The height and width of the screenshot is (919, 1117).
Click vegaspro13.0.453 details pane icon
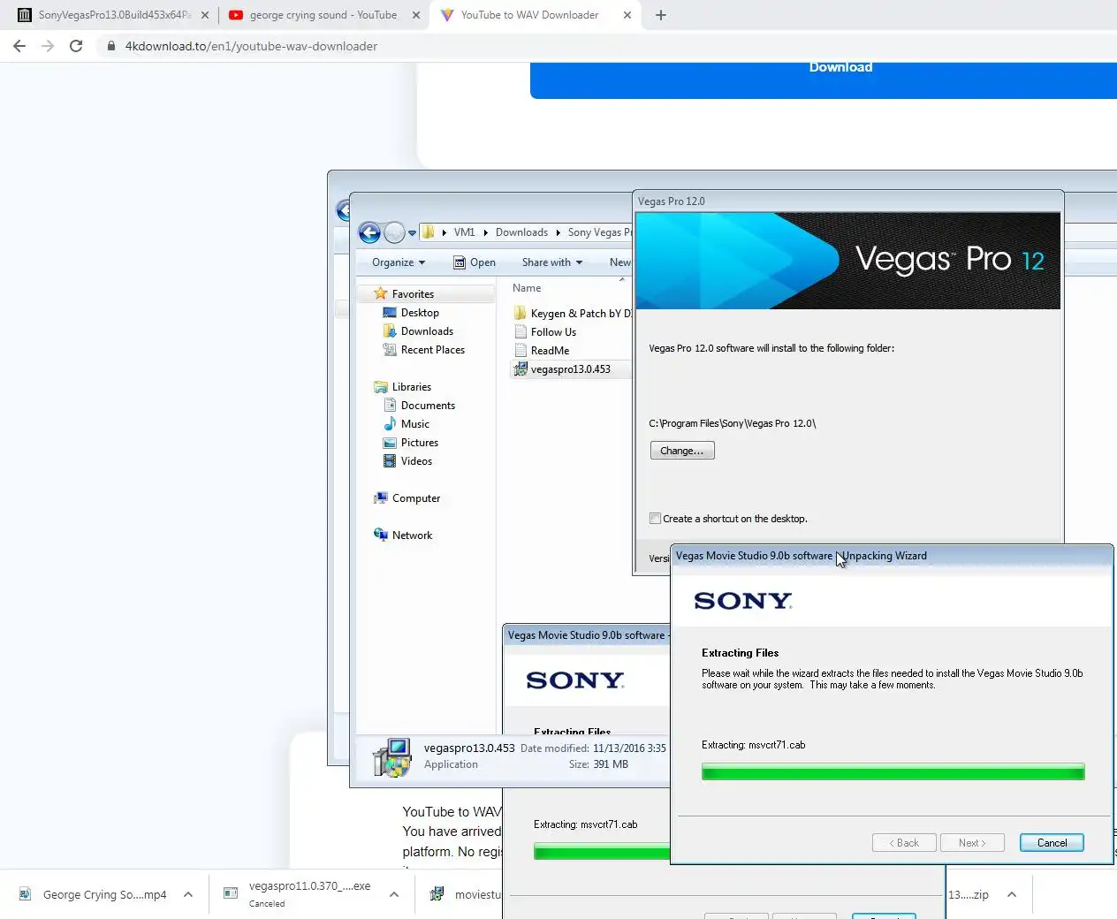click(392, 757)
